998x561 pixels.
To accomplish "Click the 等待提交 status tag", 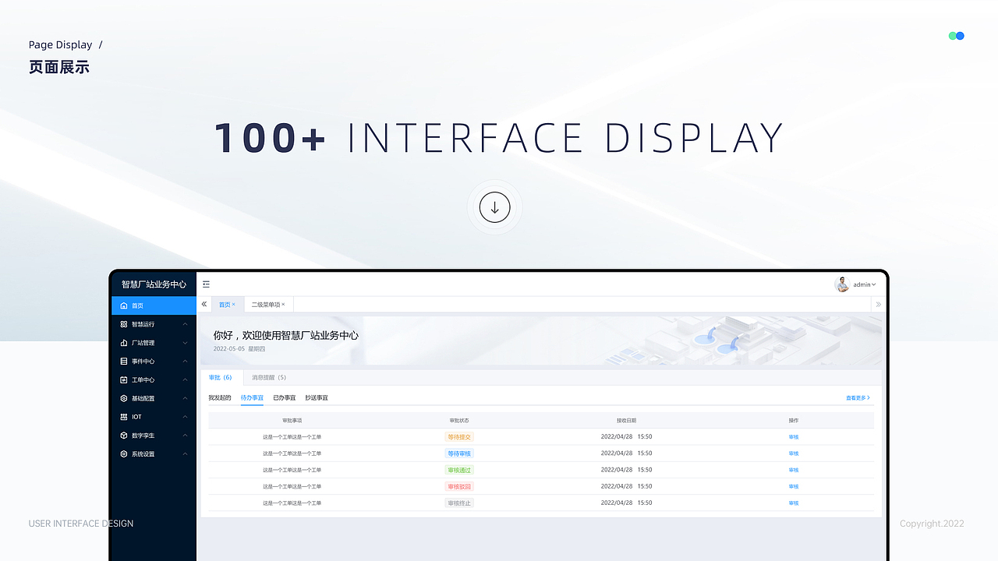I will (459, 437).
